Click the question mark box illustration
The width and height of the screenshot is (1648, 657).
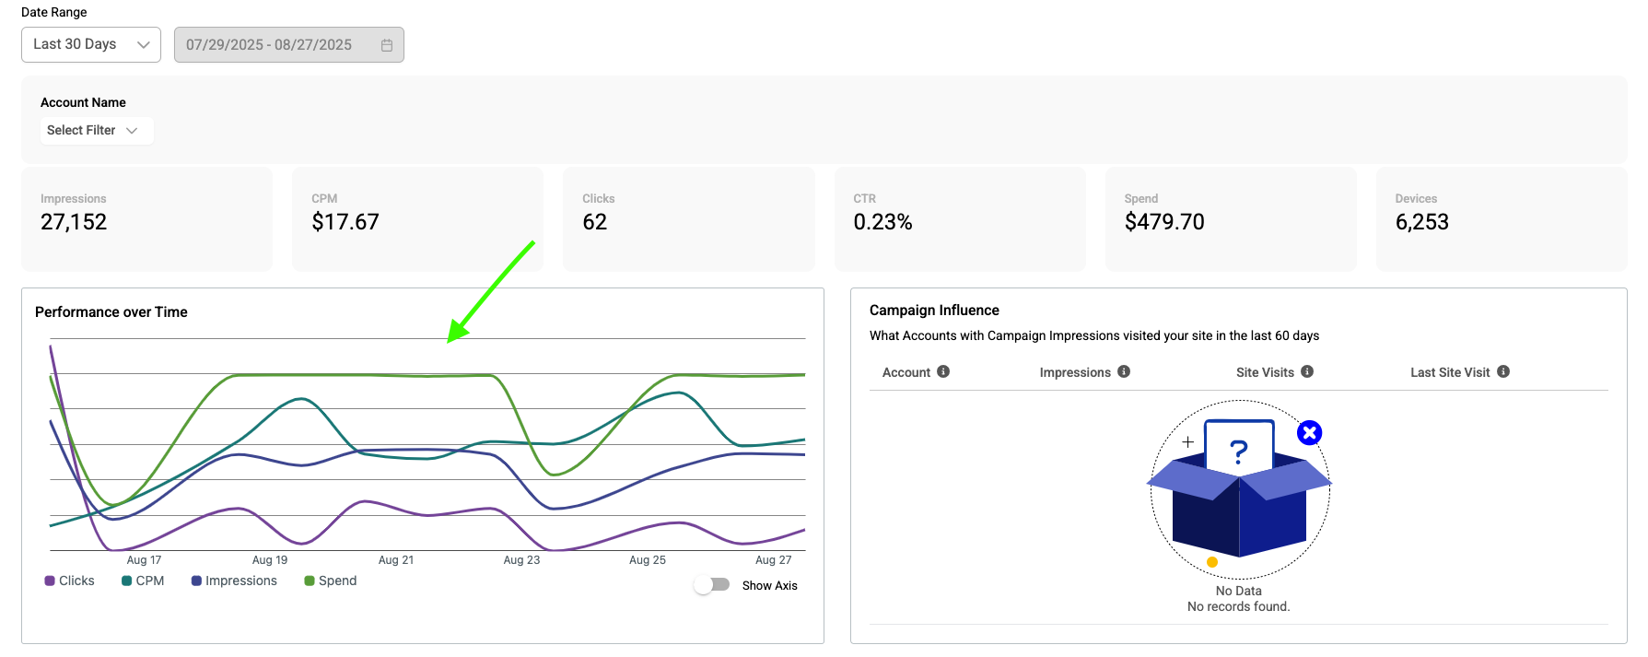click(x=1239, y=486)
